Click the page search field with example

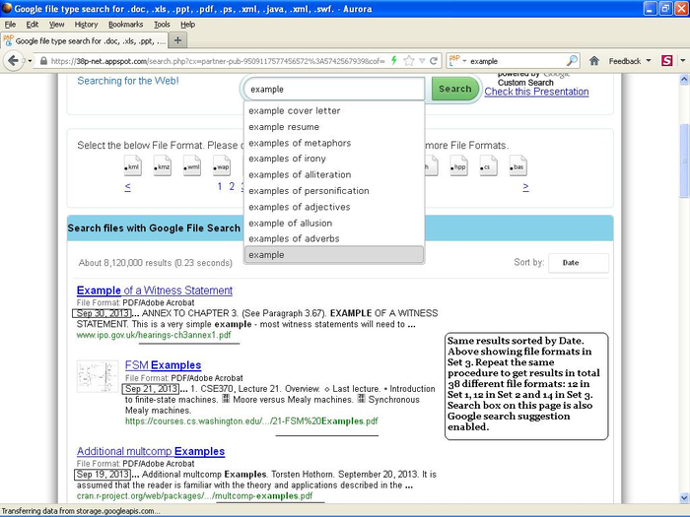334,90
